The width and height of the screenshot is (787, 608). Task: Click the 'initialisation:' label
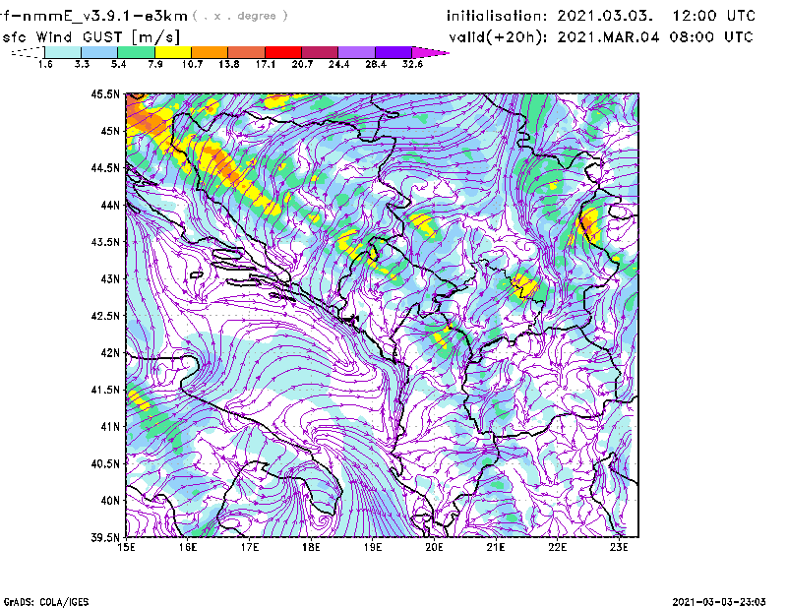coord(497,16)
